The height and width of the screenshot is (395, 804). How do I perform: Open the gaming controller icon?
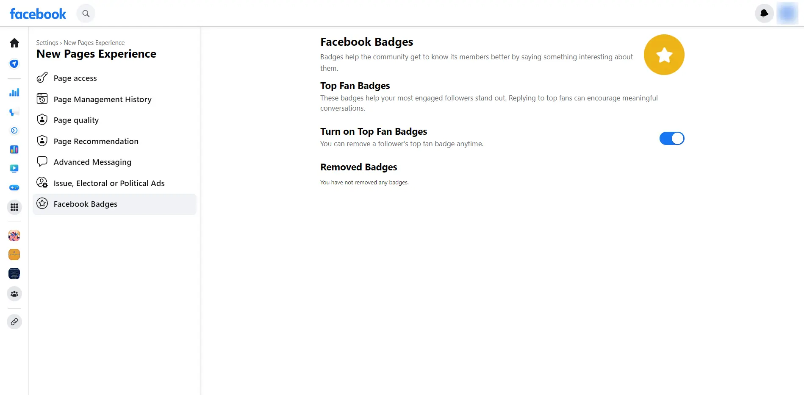(14, 188)
